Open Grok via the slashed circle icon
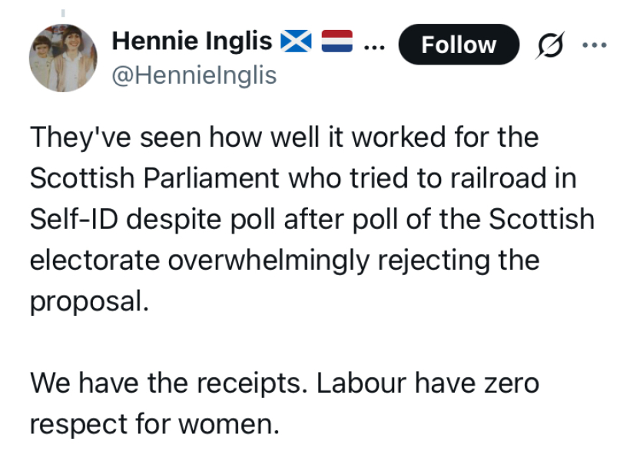 tap(552, 45)
